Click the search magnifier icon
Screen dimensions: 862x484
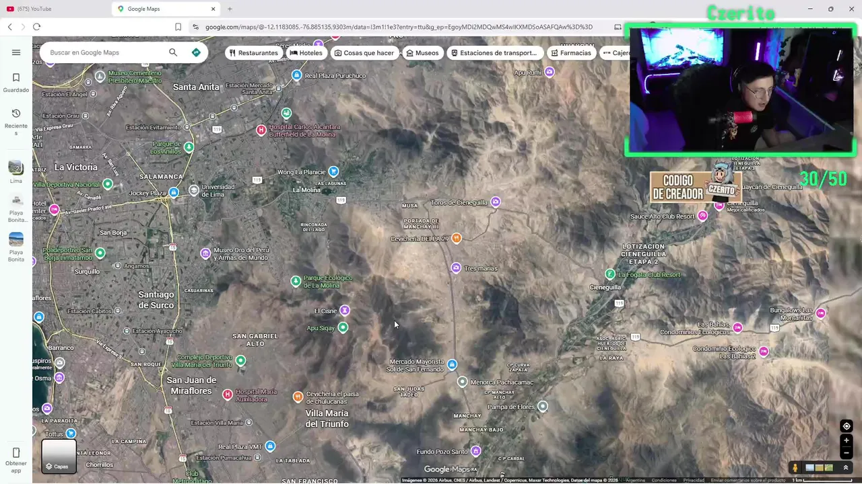coord(173,52)
